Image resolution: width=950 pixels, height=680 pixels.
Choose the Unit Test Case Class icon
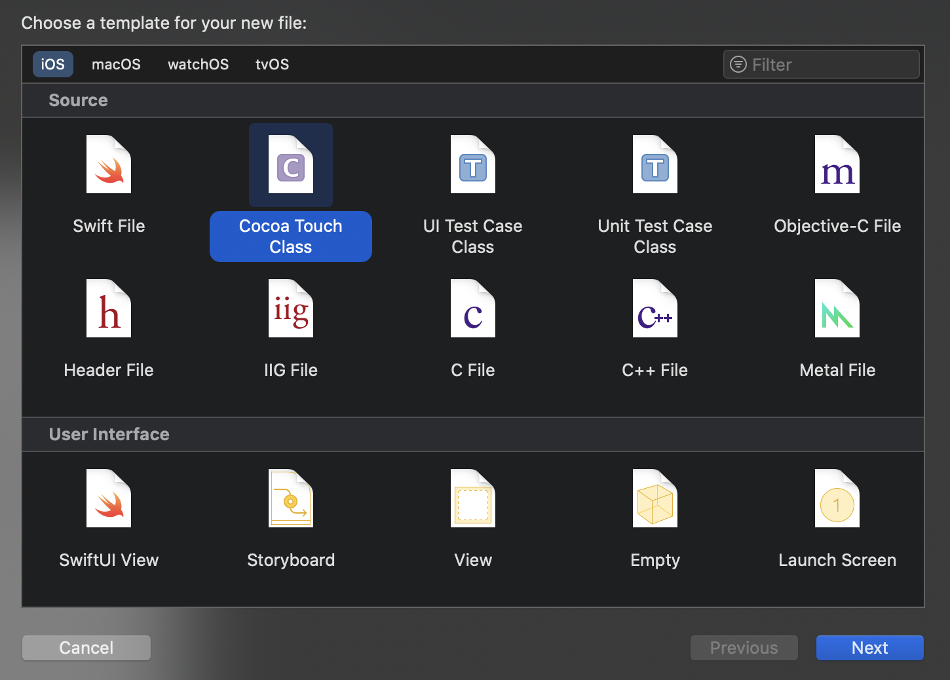click(655, 164)
